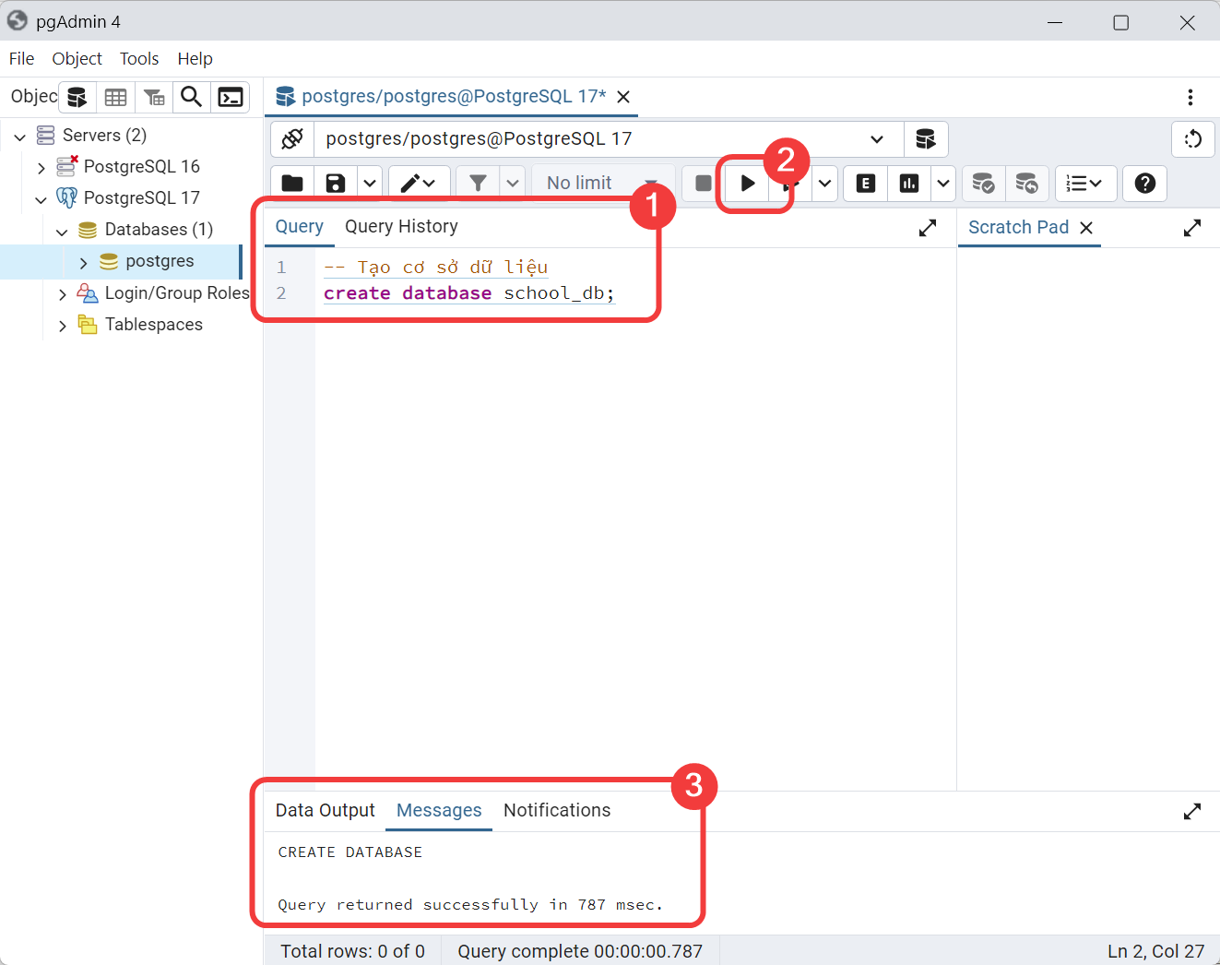Image resolution: width=1220 pixels, height=965 pixels.
Task: Toggle the connection status icon
Action: click(292, 139)
